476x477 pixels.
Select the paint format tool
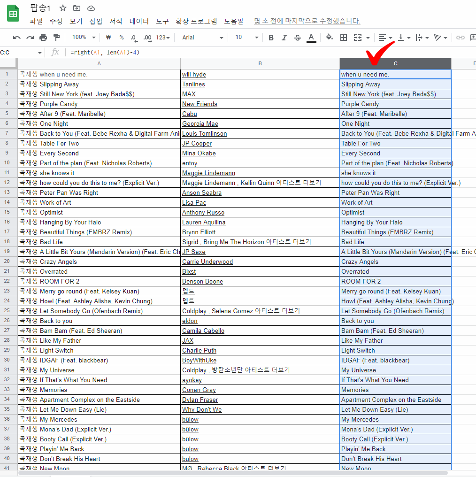(x=57, y=38)
